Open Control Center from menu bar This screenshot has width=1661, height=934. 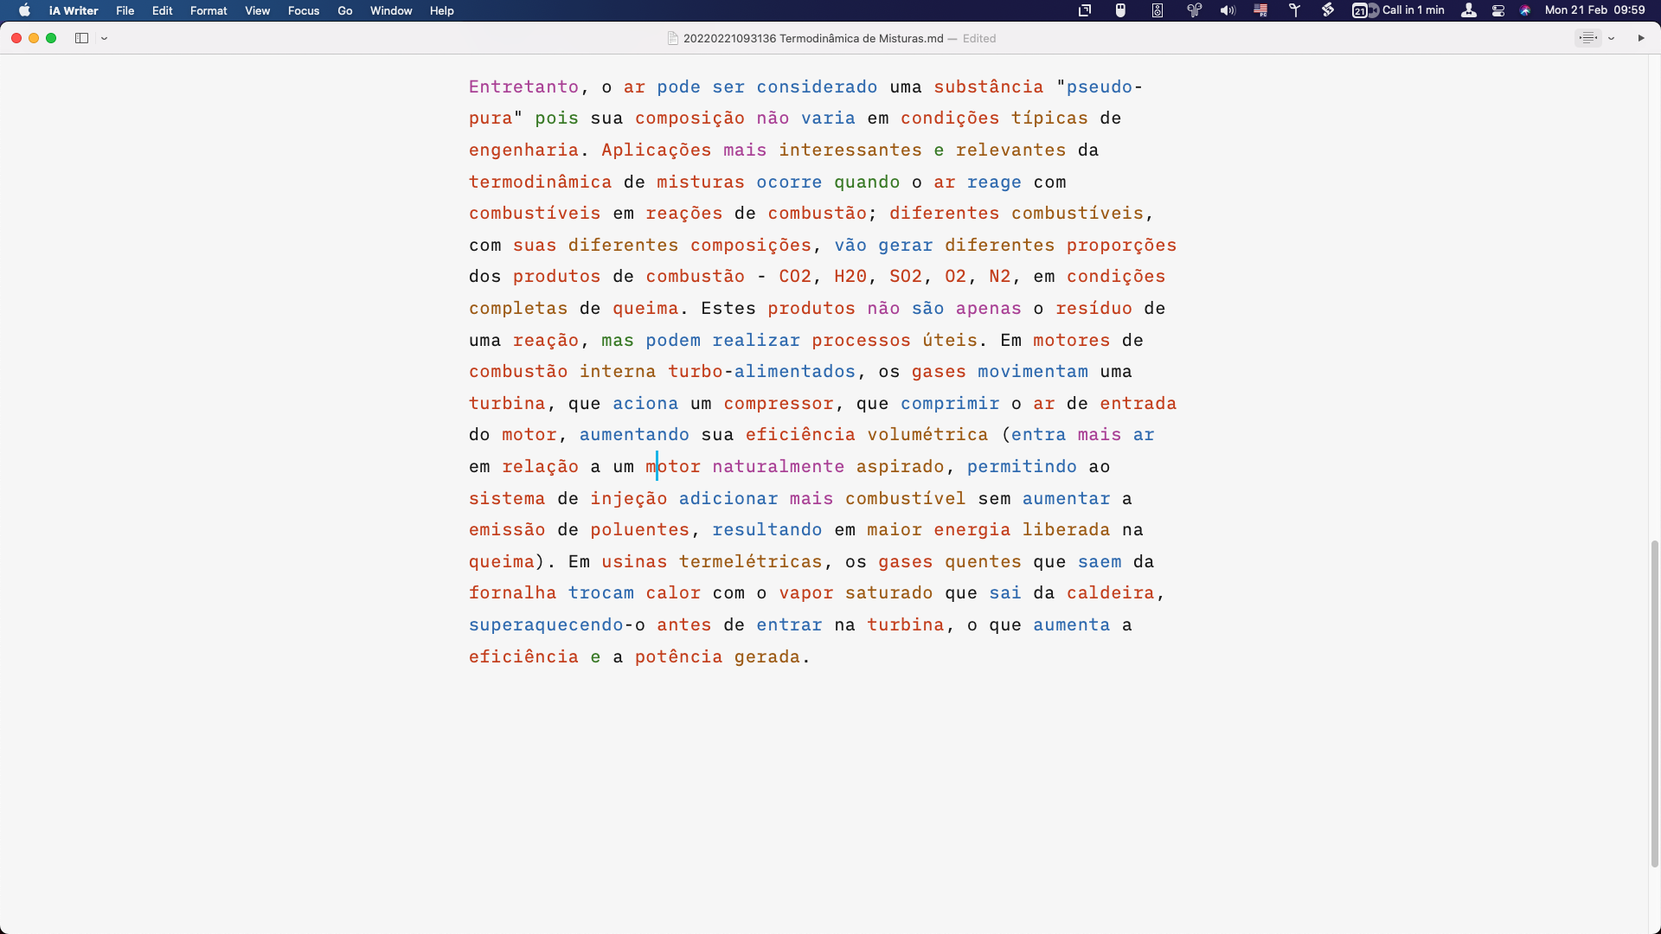tap(1498, 10)
